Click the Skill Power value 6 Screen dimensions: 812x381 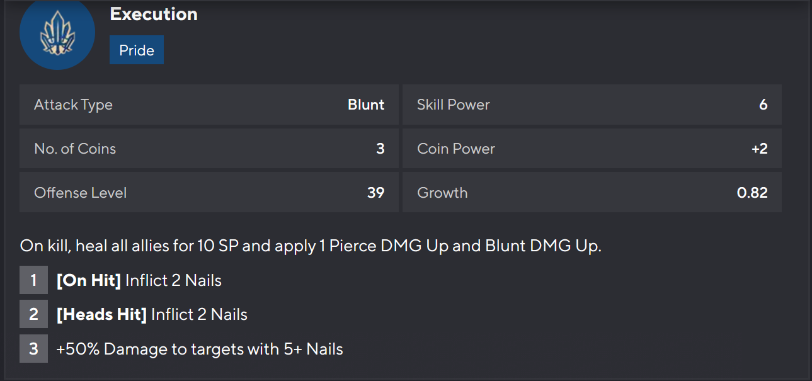[x=763, y=105]
